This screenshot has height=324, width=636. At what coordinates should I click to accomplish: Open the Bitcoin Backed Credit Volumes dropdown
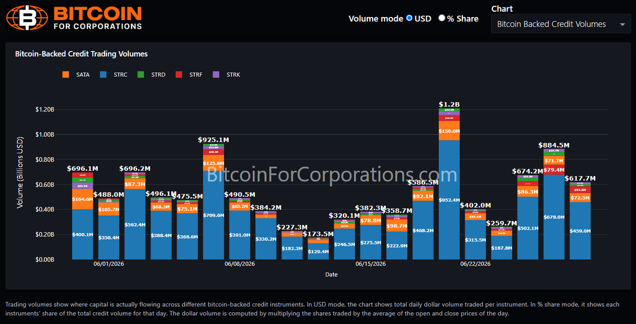(x=561, y=24)
